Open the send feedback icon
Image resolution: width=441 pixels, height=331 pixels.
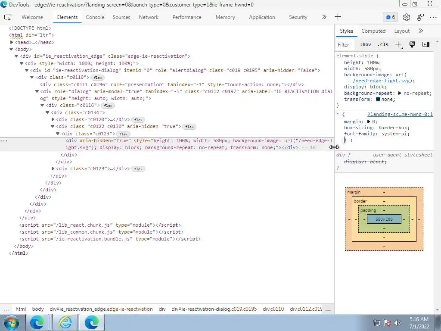tap(420, 17)
